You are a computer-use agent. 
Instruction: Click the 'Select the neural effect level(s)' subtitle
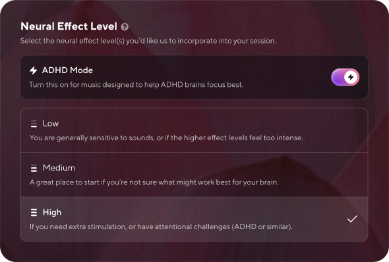(x=148, y=41)
